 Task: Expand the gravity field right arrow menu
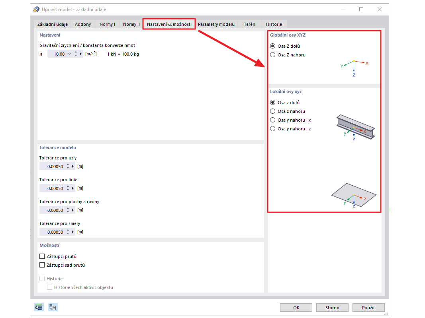pyautogui.click(x=81, y=54)
